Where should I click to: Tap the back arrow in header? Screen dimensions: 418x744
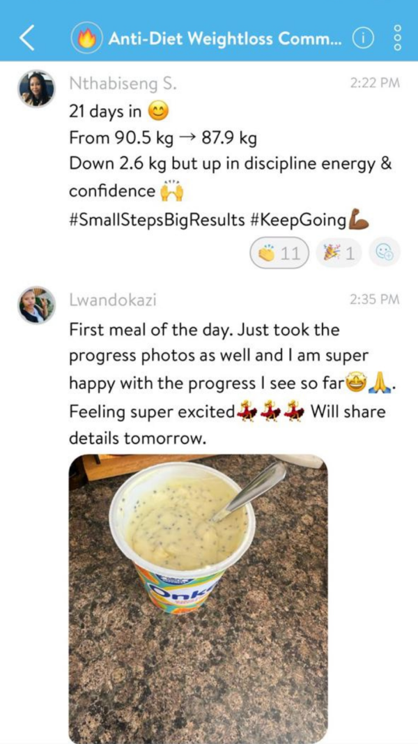[x=27, y=38]
